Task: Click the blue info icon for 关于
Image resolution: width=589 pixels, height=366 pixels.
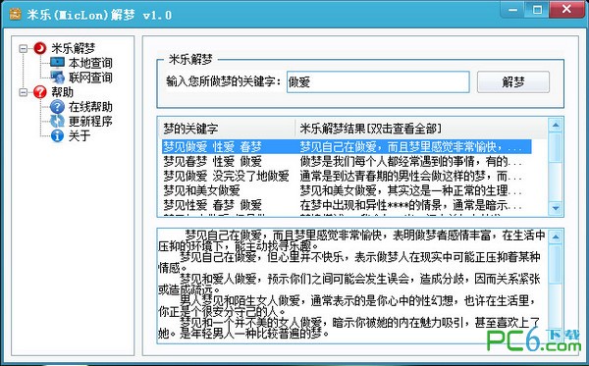Action: tap(57, 135)
